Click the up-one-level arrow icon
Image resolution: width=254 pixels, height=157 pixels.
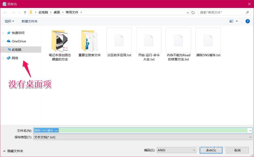tap(25, 12)
